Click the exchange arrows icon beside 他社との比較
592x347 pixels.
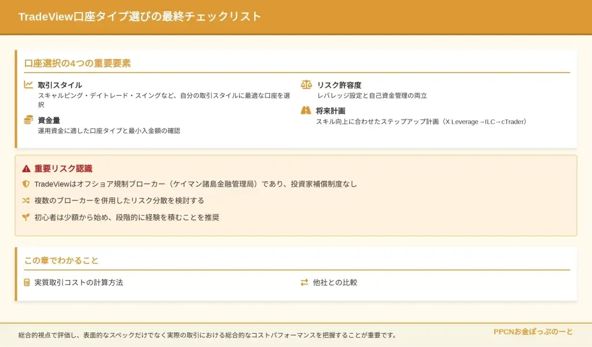point(304,282)
